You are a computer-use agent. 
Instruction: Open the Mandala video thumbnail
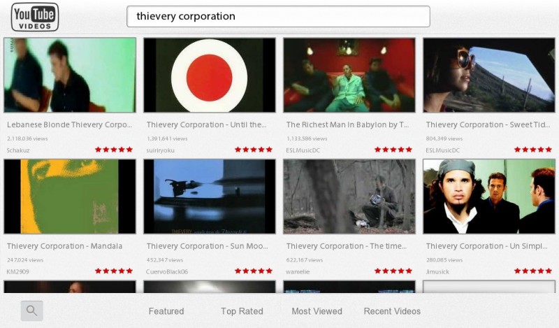(70, 197)
